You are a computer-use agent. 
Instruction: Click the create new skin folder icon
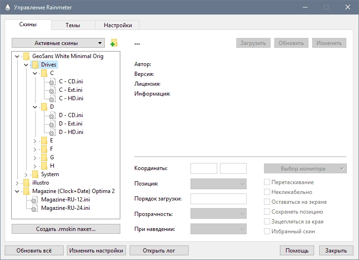click(114, 43)
